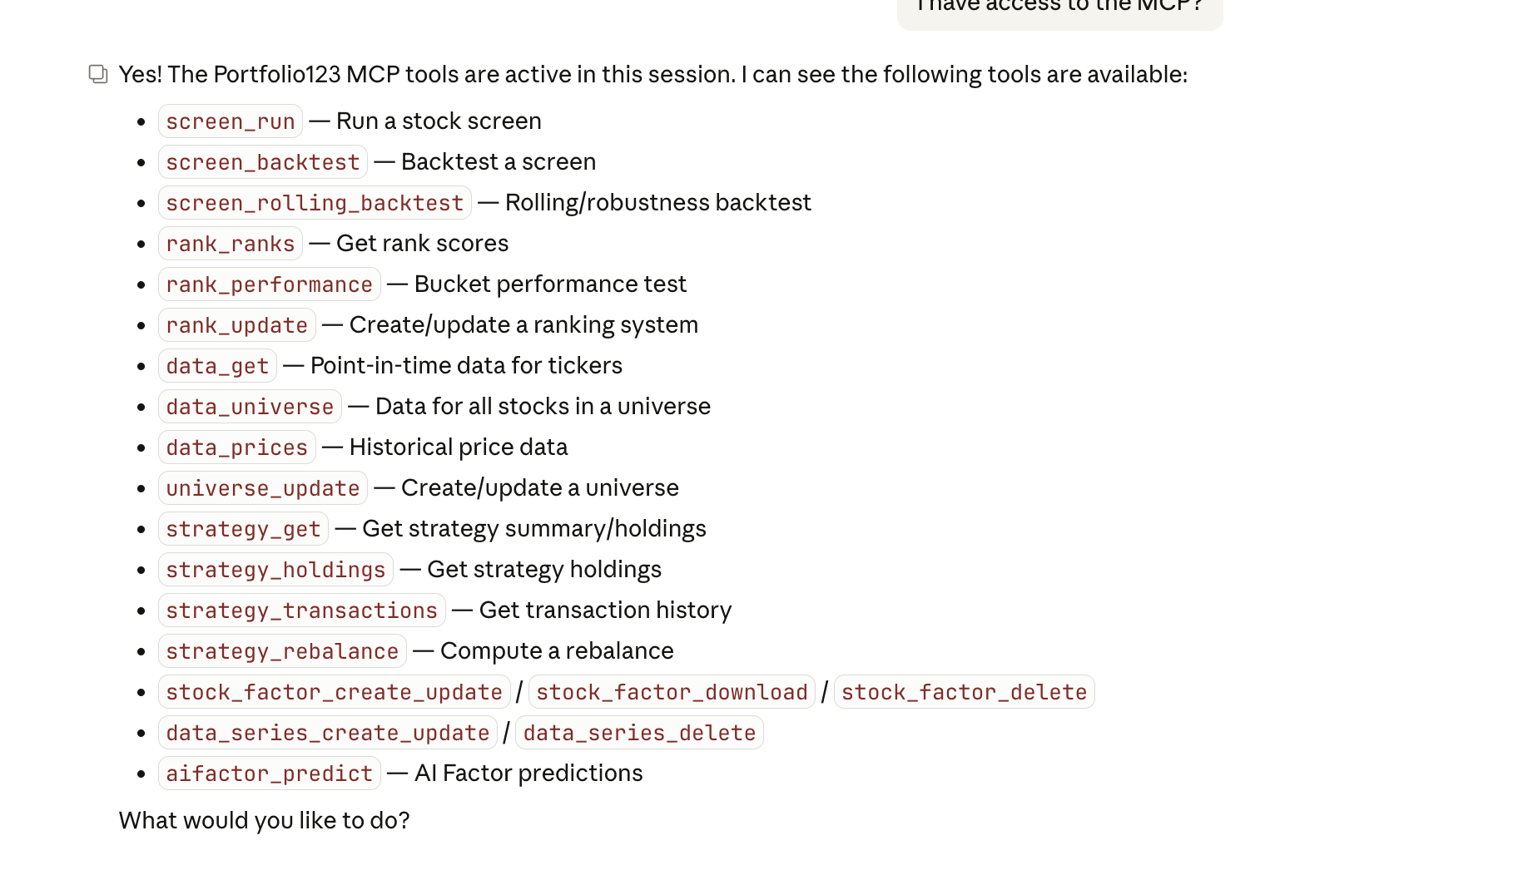Screen dimensions: 1533x875
Task: Select the strategy_get code tag
Action: 243,529
